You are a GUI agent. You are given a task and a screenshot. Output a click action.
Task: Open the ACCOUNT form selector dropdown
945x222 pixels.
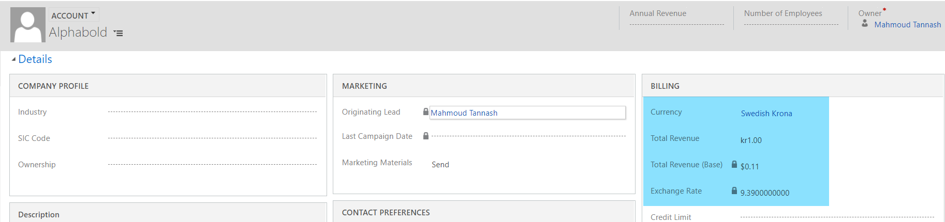coord(73,15)
